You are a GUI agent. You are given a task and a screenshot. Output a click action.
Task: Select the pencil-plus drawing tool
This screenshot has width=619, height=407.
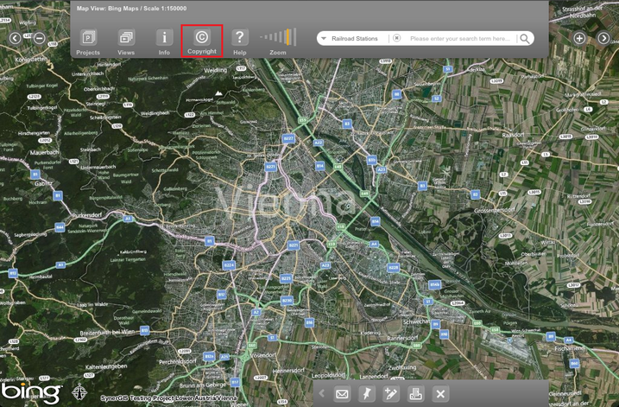click(x=391, y=393)
